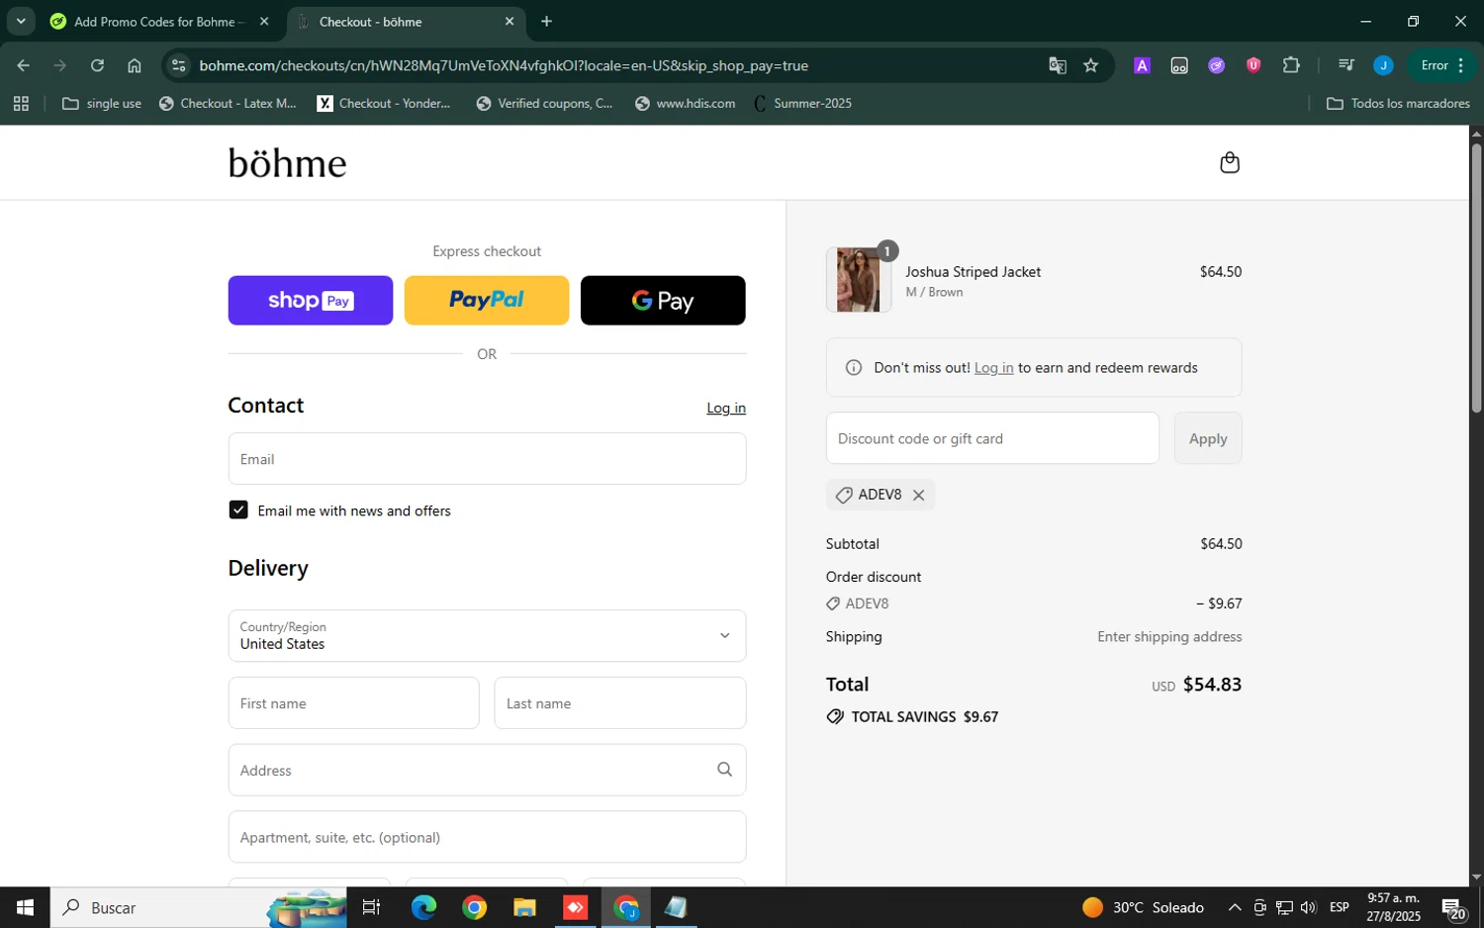Open the J profile avatar
This screenshot has height=928, width=1484.
pyautogui.click(x=1383, y=65)
